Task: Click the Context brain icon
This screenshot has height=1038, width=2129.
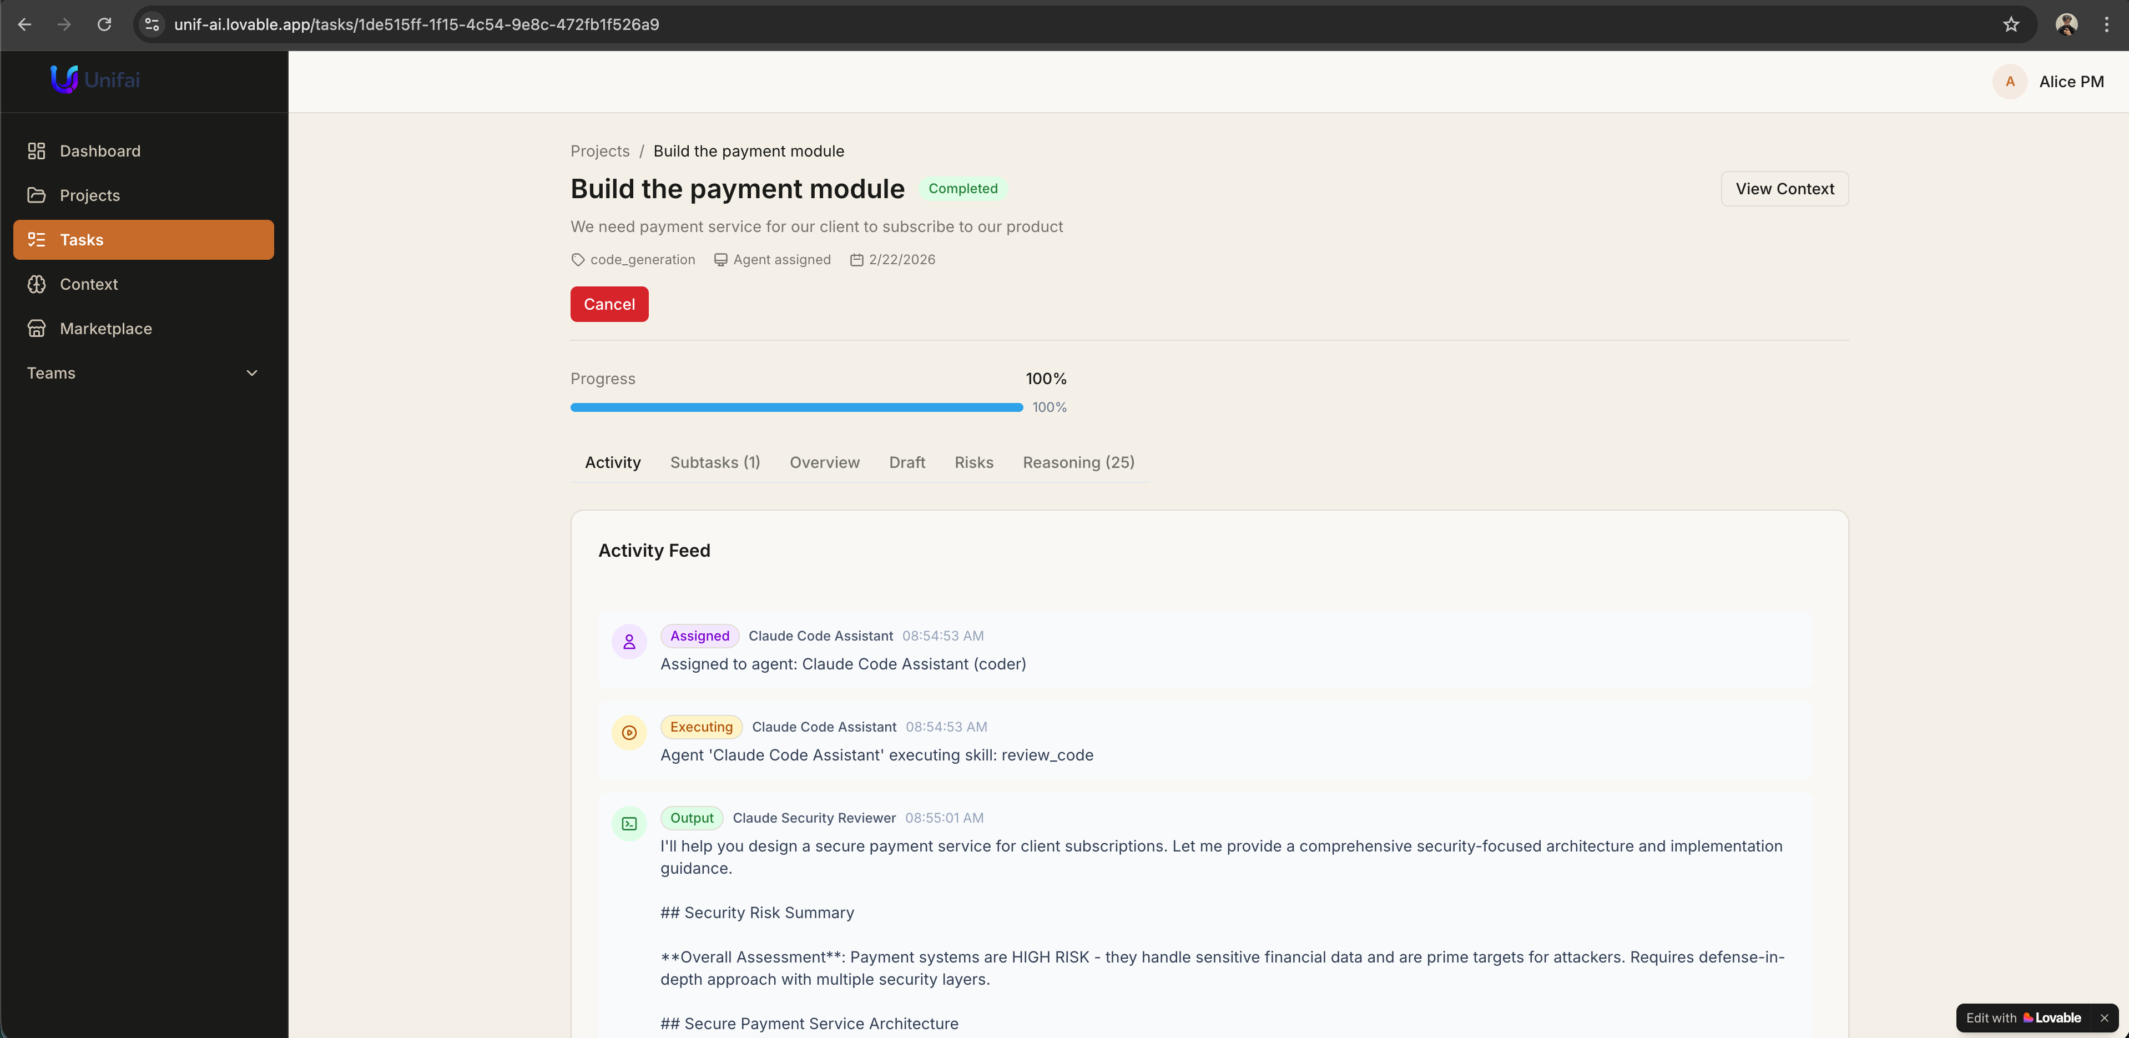Action: click(37, 284)
